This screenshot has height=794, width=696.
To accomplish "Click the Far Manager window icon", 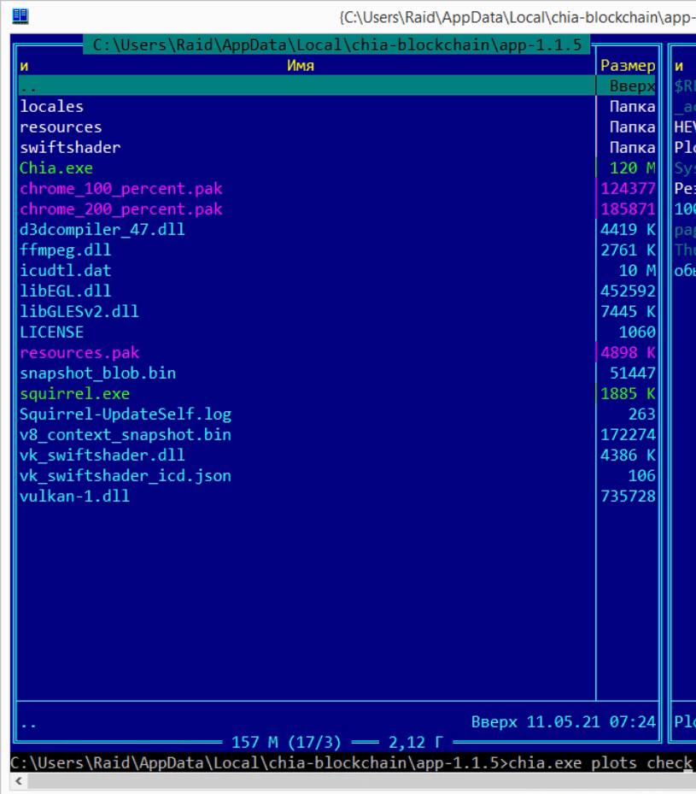I will click(20, 15).
